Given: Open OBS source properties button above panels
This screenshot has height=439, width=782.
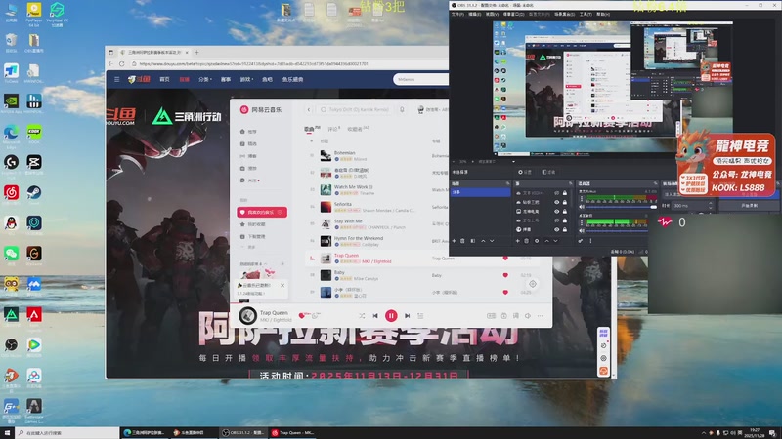Looking at the screenshot, I should (524, 172).
